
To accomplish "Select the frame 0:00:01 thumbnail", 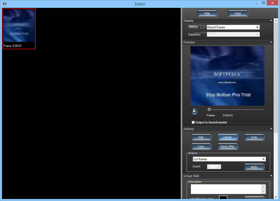I will [19, 29].
